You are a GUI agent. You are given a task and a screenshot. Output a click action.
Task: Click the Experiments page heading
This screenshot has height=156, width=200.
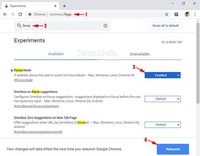30,40
